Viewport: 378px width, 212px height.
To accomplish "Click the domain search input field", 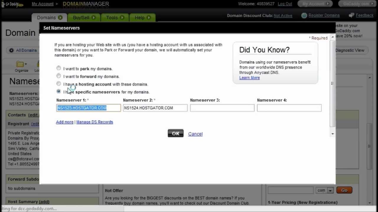I will pyautogui.click(x=291, y=190).
